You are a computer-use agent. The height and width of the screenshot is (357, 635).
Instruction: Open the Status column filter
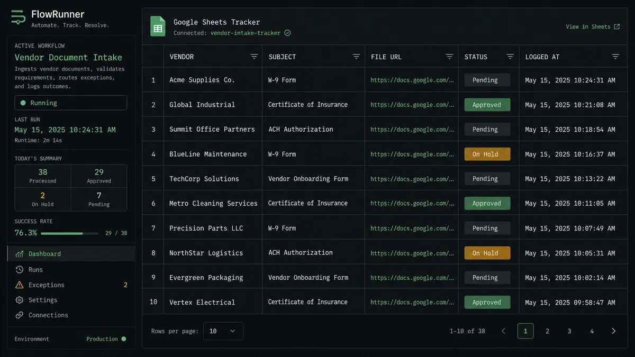pos(510,57)
